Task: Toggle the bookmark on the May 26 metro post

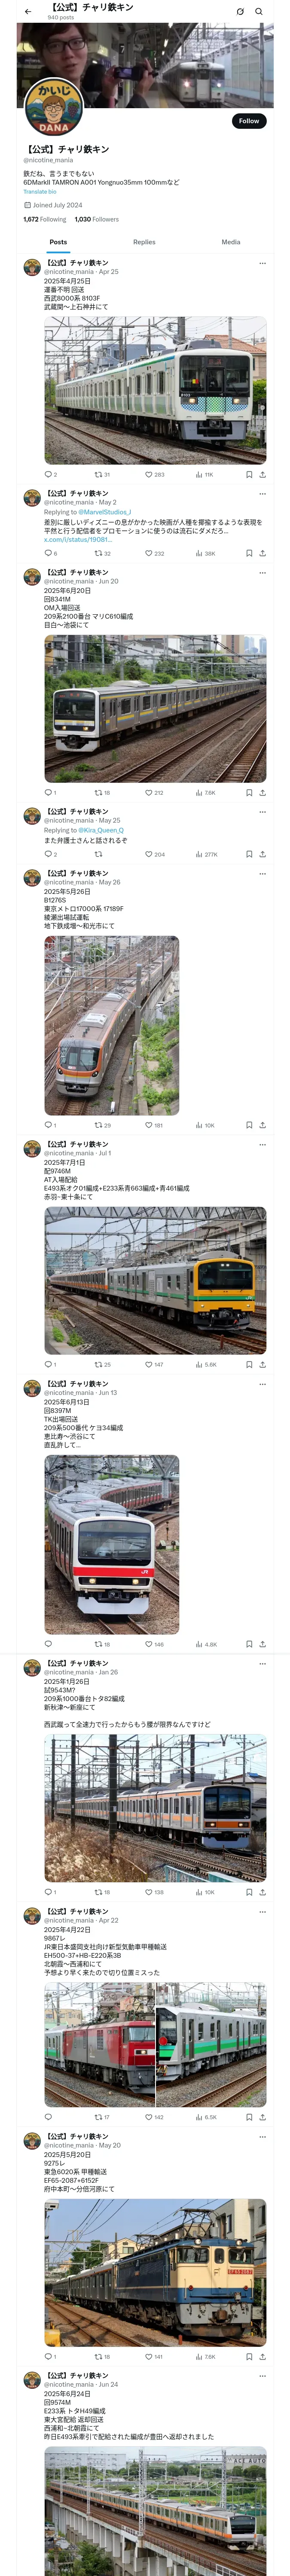Action: point(249,1125)
